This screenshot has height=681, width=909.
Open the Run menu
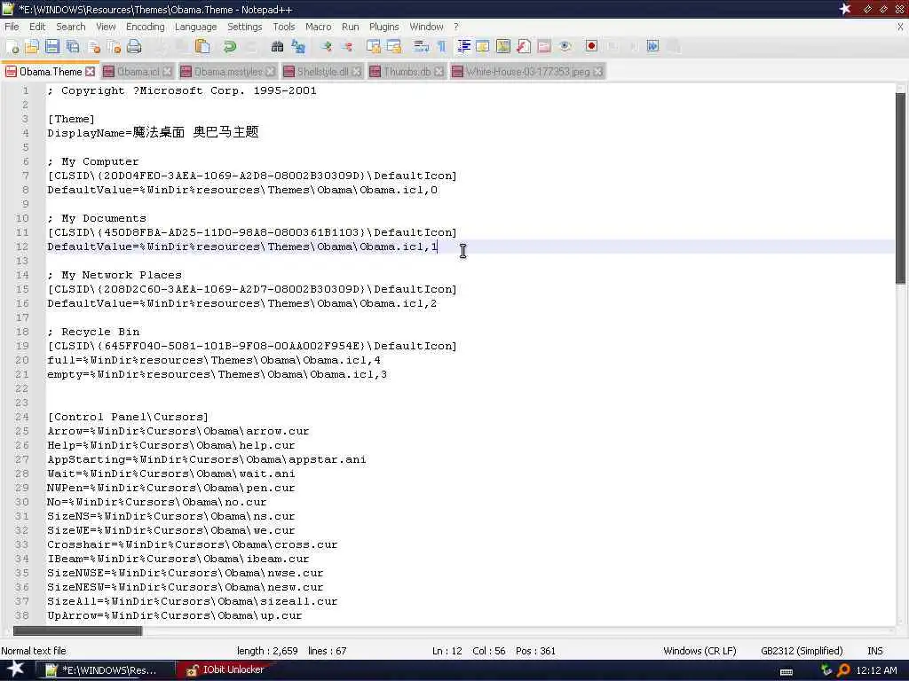pyautogui.click(x=350, y=27)
